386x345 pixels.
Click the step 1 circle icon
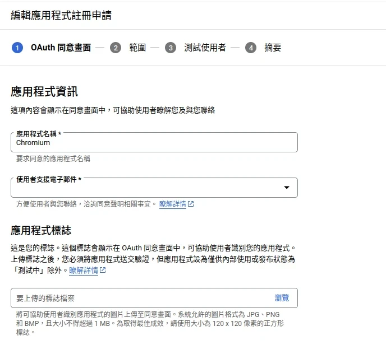17,48
